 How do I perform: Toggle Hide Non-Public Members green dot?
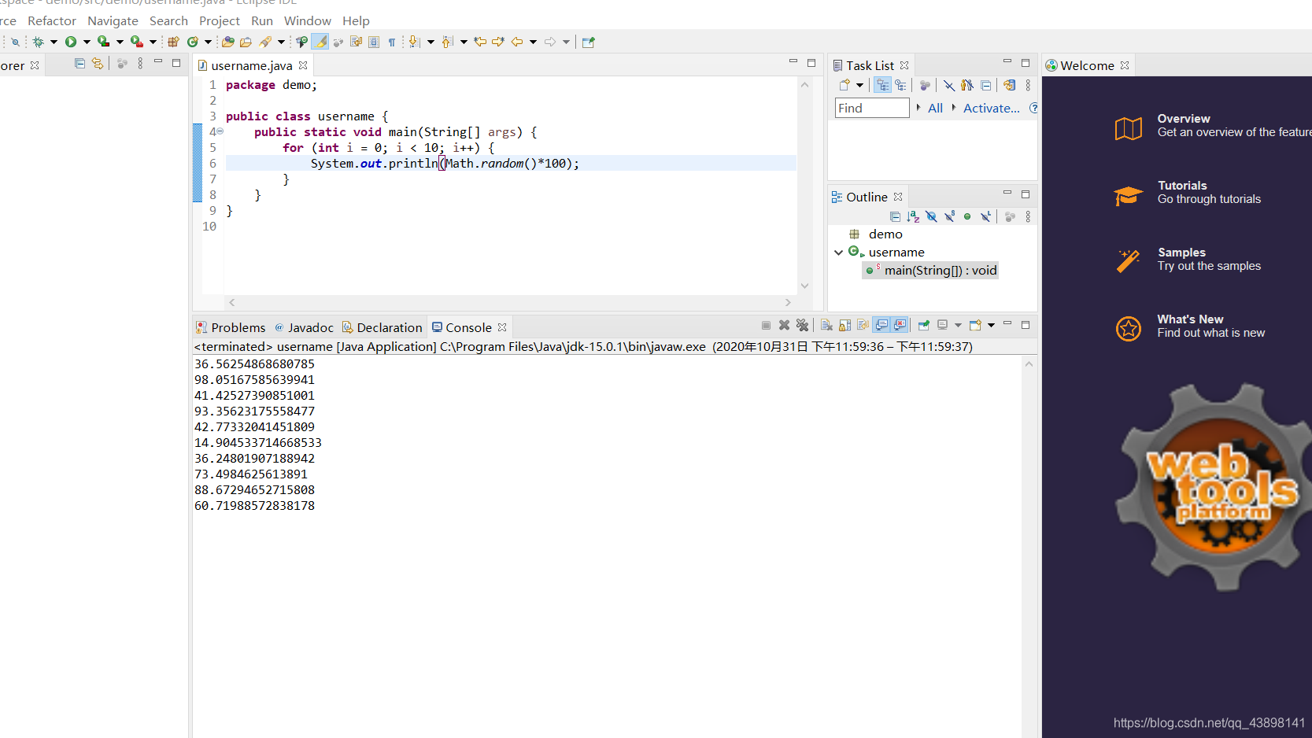[x=967, y=216]
